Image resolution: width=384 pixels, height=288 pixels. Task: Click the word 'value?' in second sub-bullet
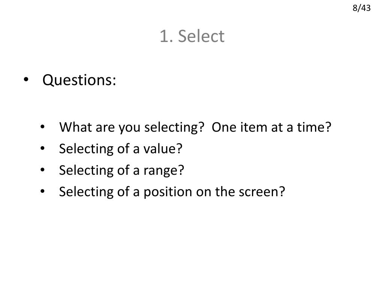[163, 148]
